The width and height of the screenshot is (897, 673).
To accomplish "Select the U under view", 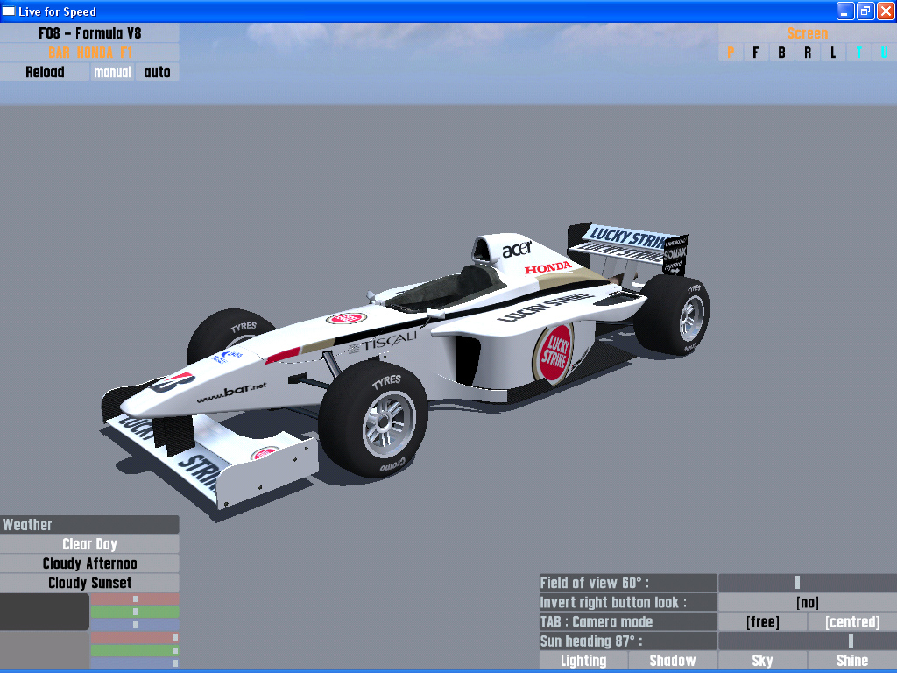I will click(885, 53).
